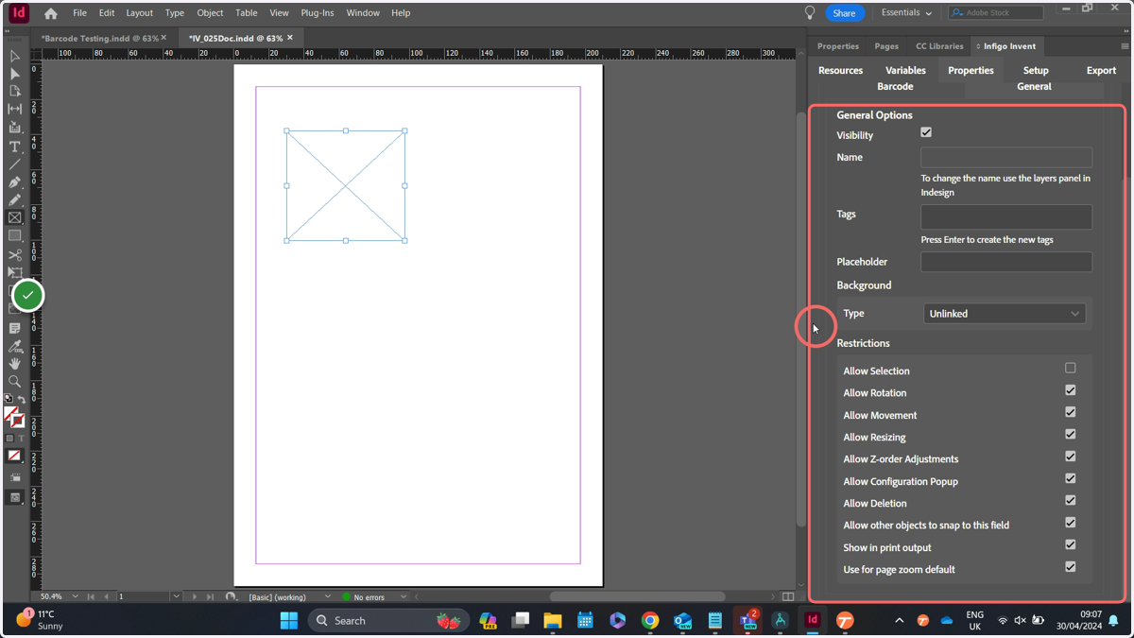
Task: Click the split layout view icon
Action: [x=788, y=597]
